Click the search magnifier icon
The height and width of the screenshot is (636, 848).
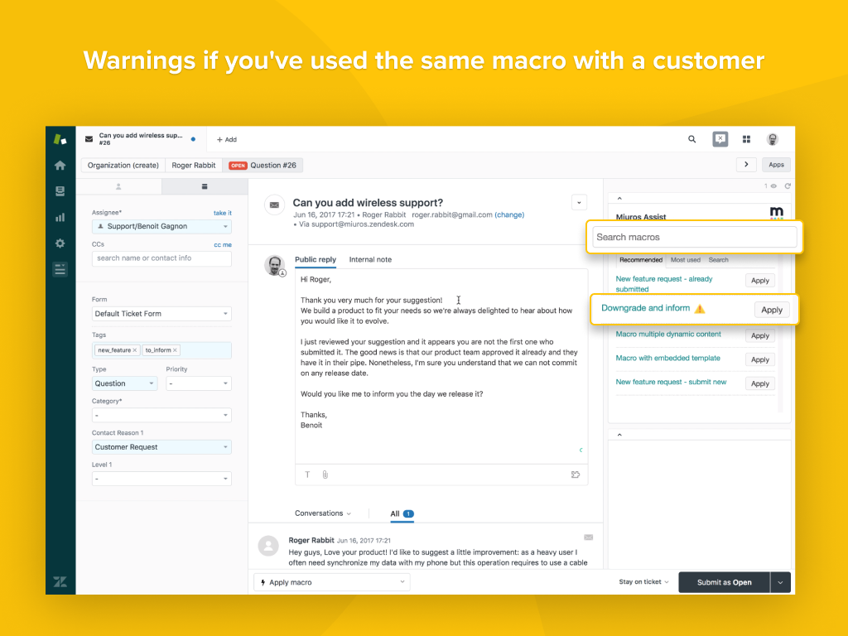[692, 139]
